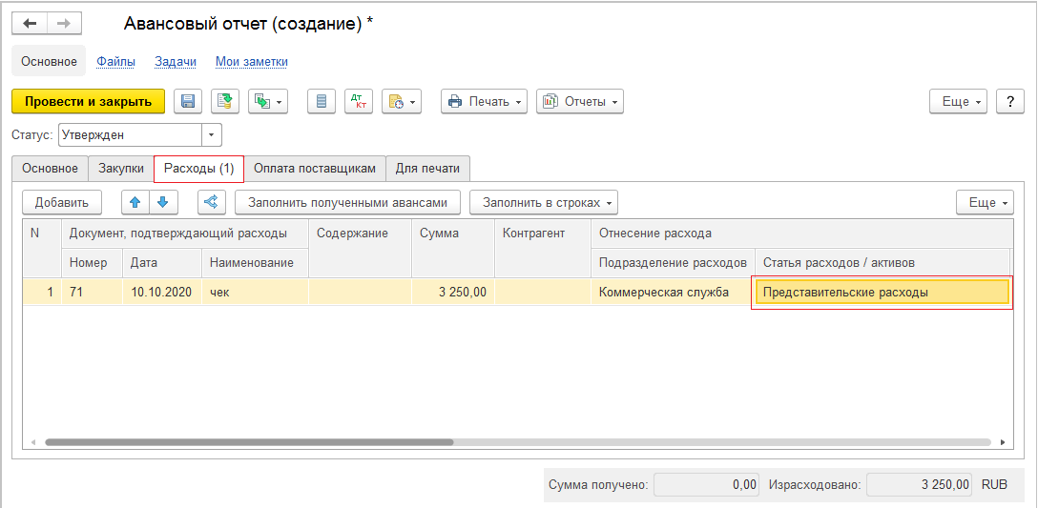This screenshot has height=508, width=1038.
Task: Click the Post document icon
Action: (225, 101)
